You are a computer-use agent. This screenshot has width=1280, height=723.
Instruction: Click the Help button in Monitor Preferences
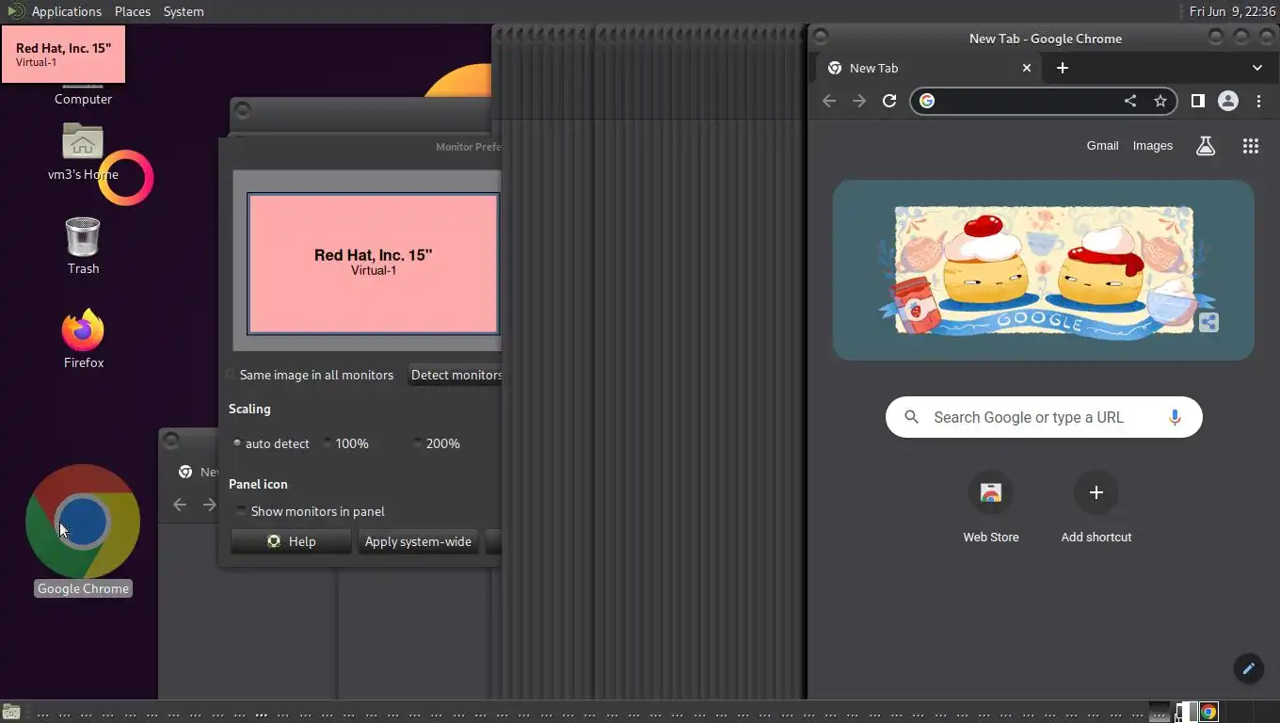pos(291,541)
